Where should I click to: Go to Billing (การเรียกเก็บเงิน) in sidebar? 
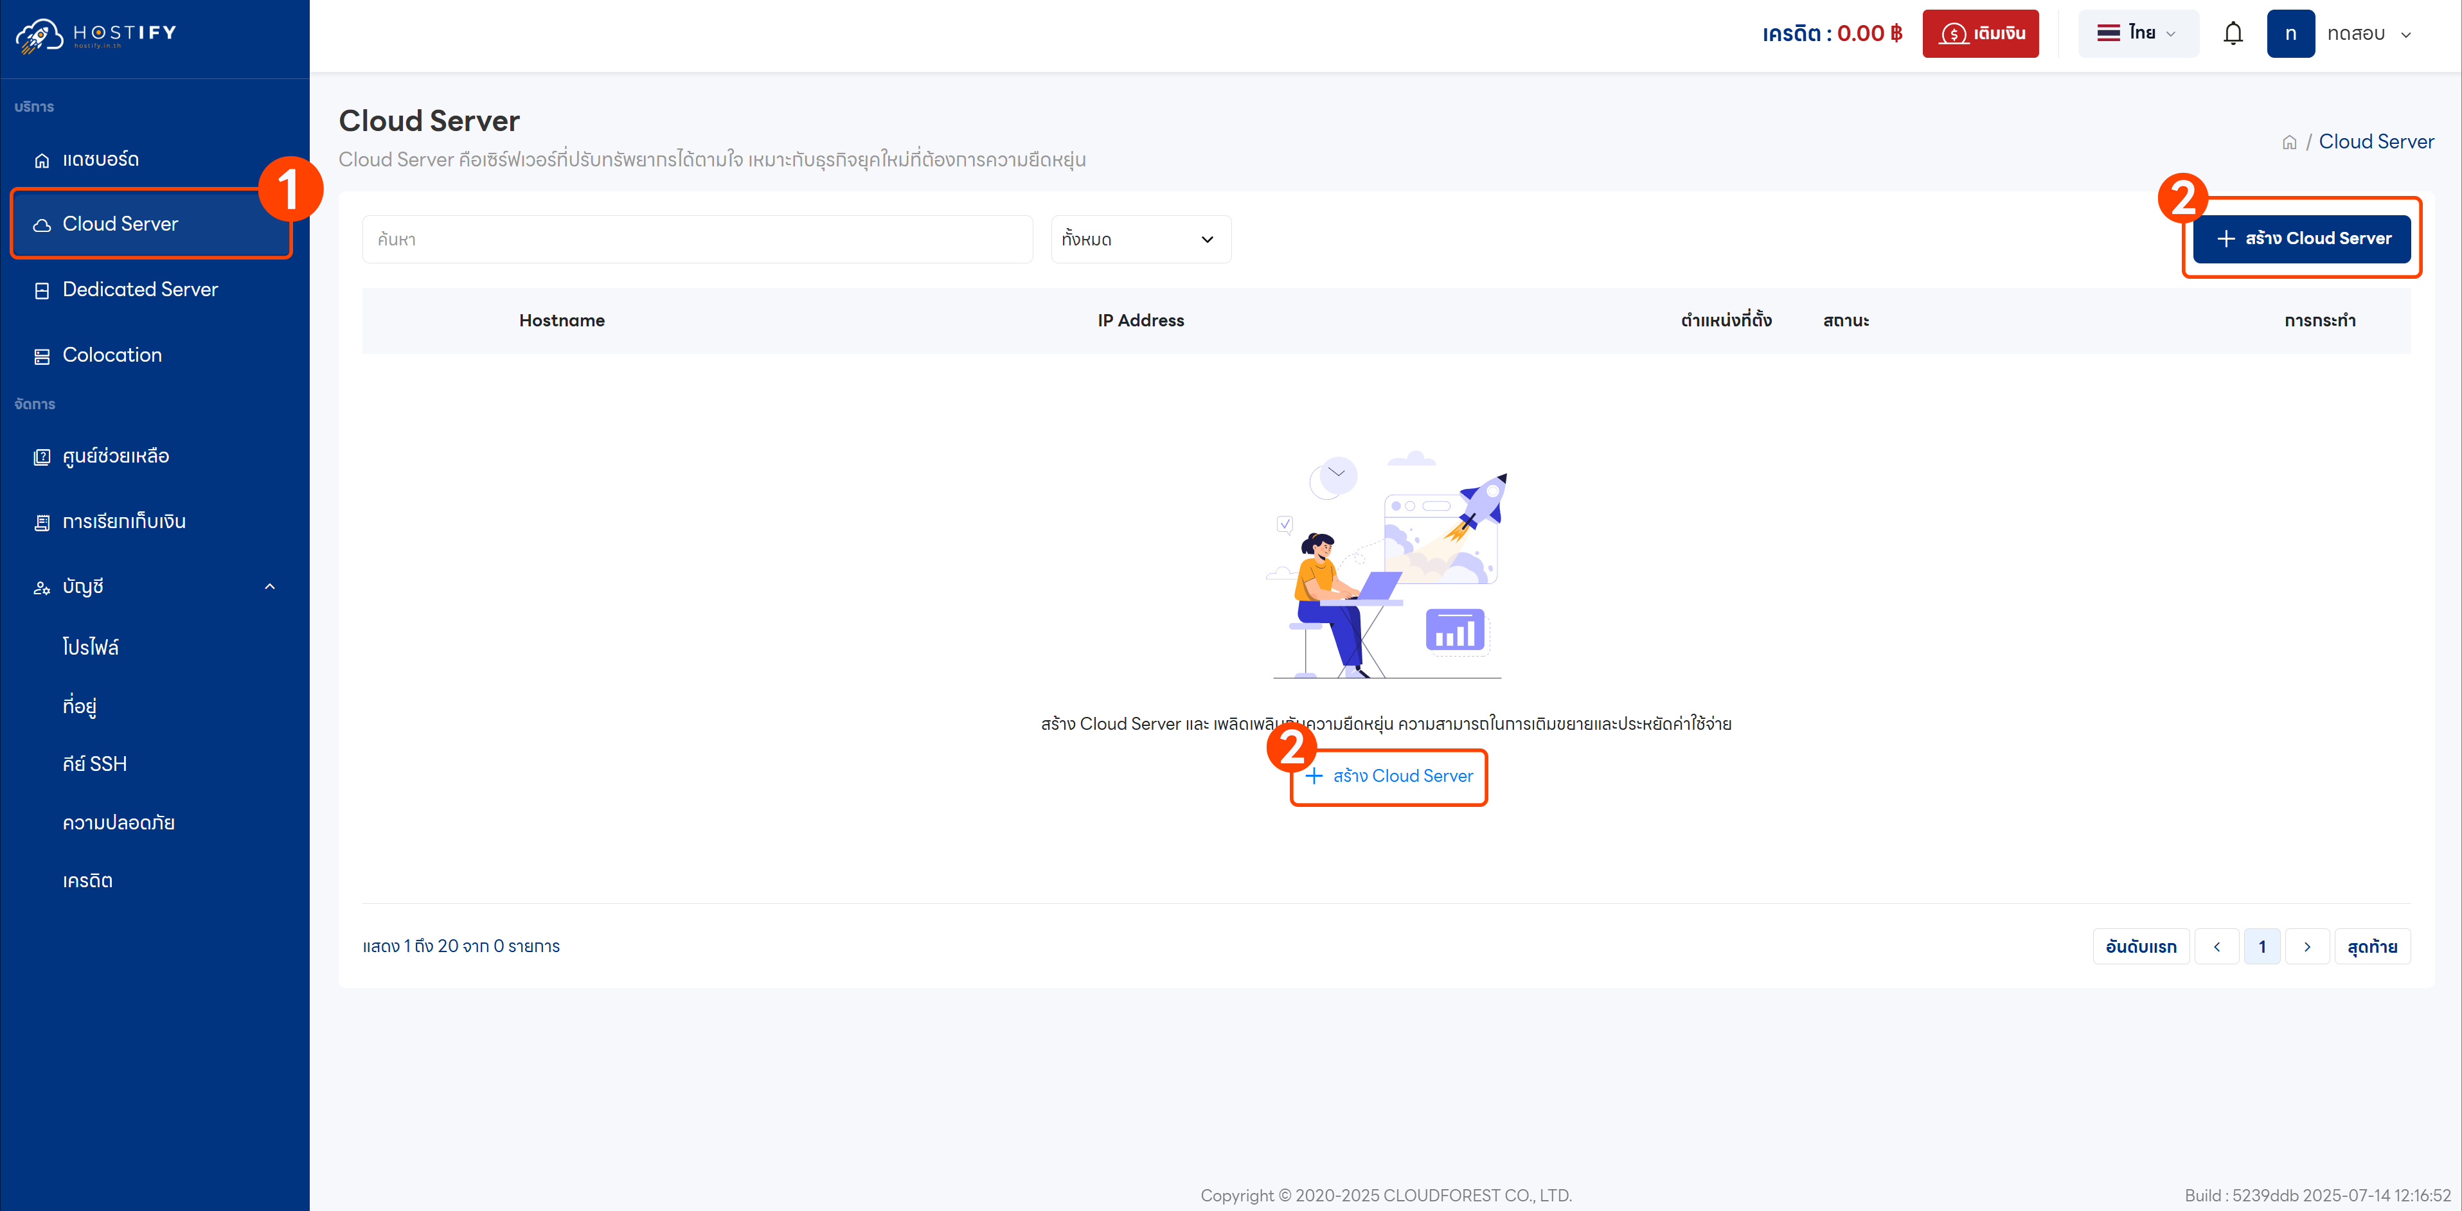123,522
